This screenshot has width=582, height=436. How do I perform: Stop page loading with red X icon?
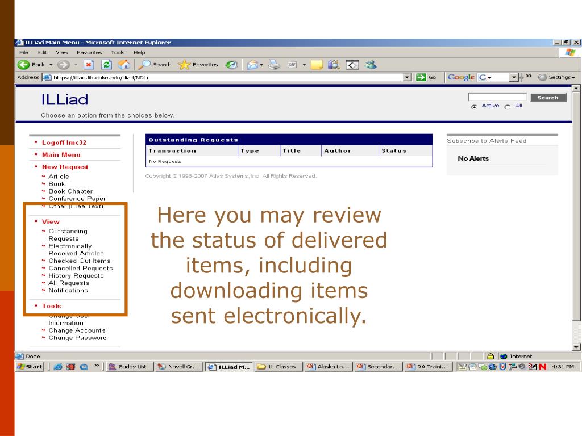click(89, 65)
